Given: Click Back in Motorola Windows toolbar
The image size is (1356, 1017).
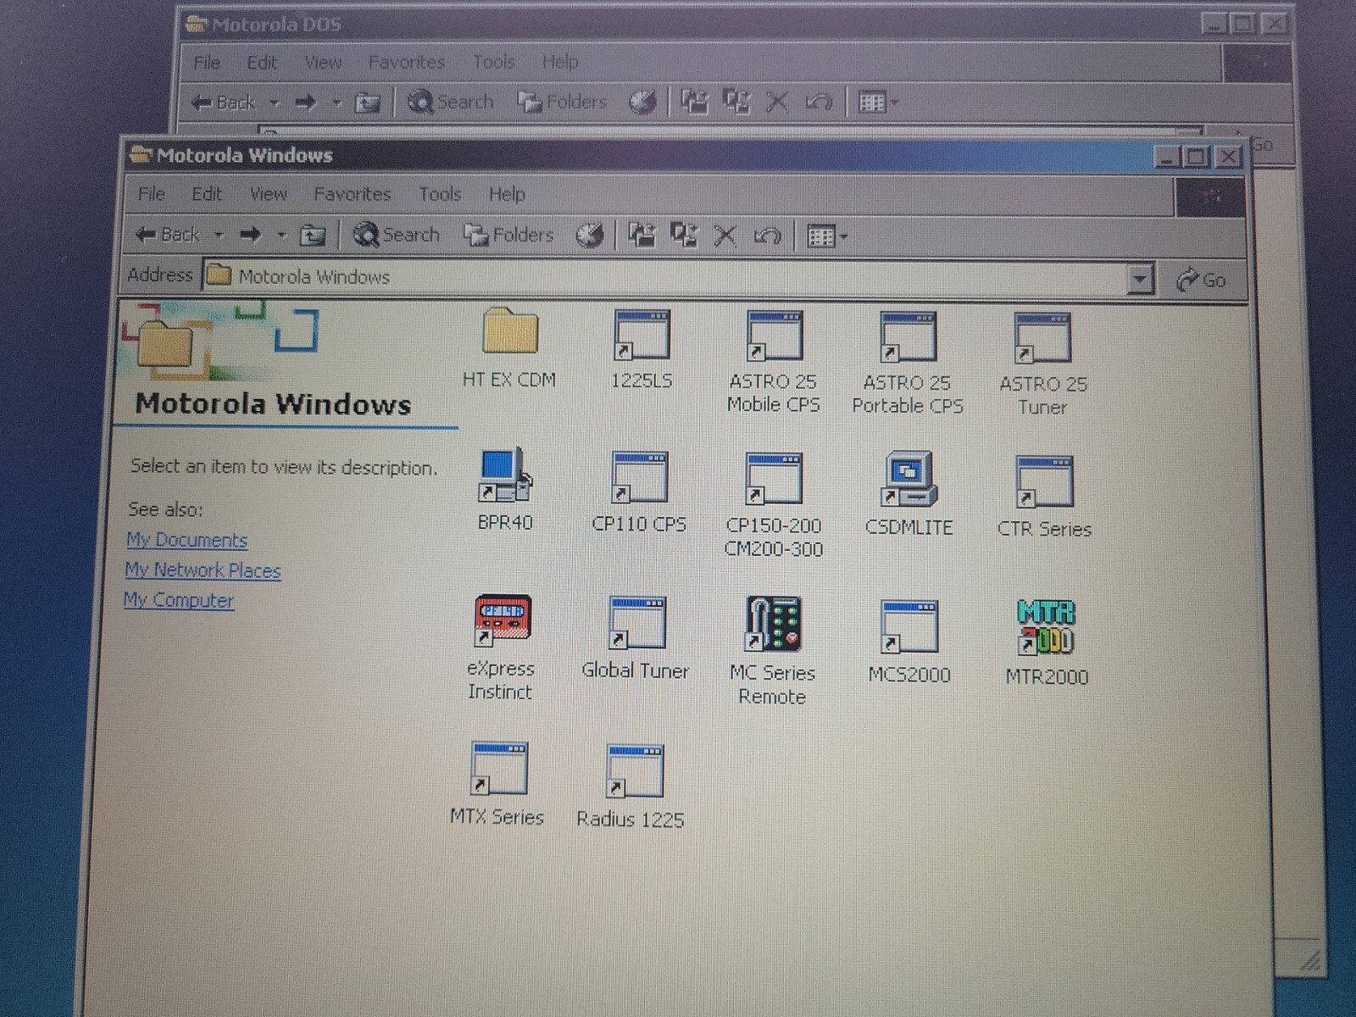Looking at the screenshot, I should click(167, 234).
